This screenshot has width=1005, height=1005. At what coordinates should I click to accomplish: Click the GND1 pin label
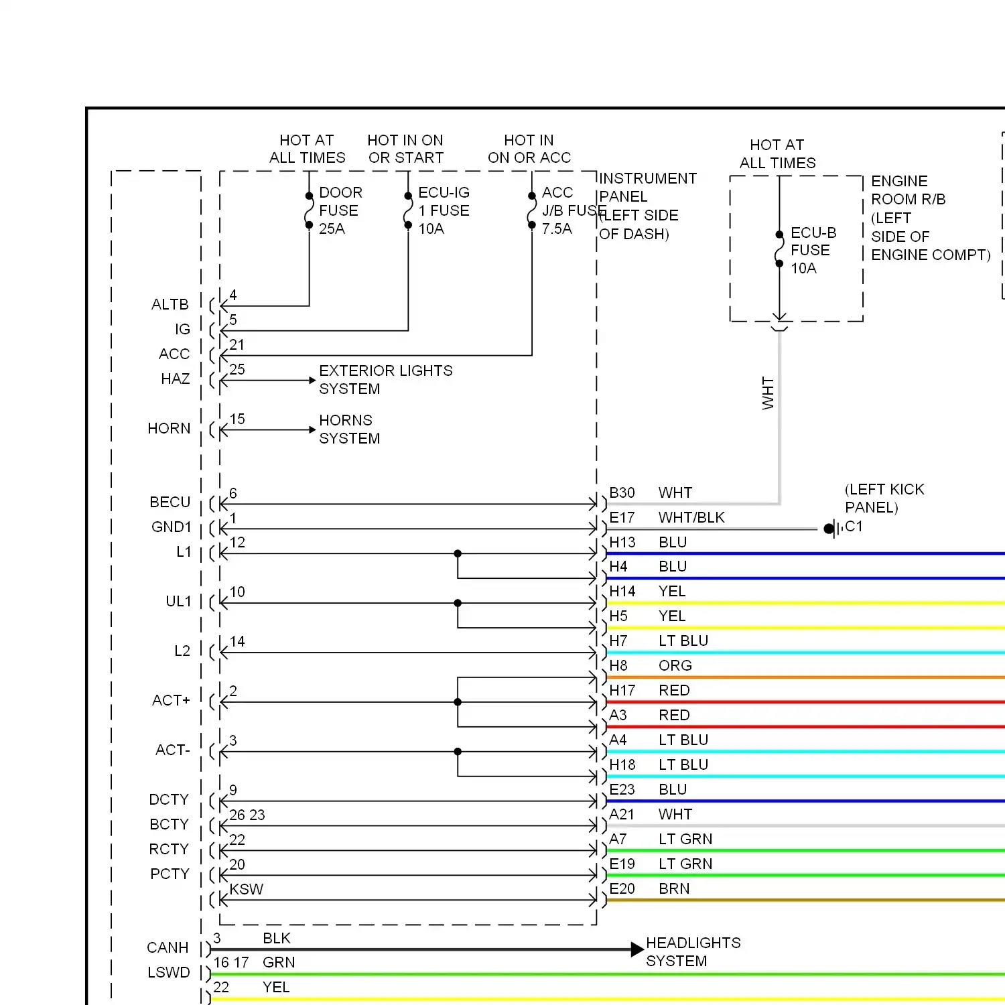172,527
